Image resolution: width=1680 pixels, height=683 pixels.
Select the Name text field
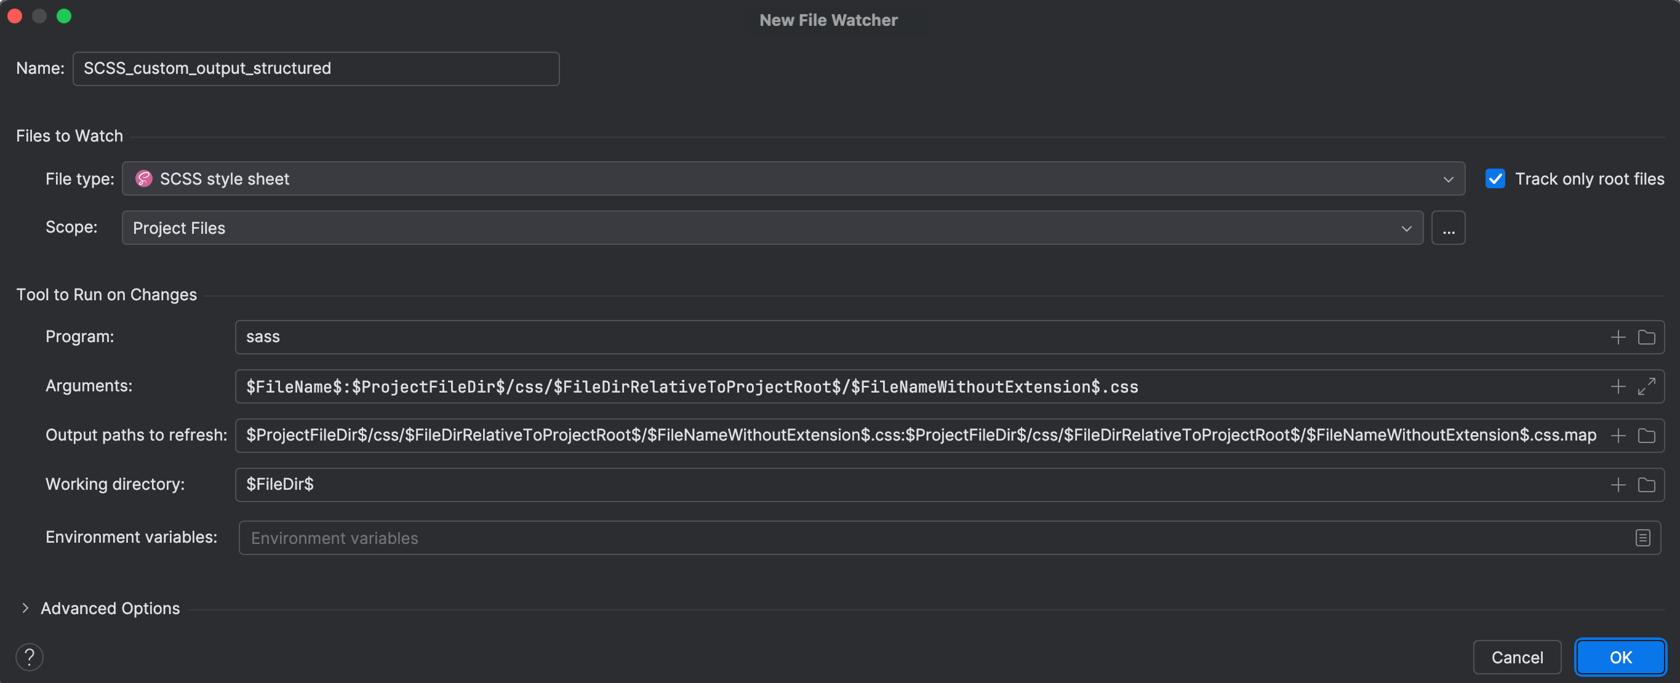click(316, 68)
